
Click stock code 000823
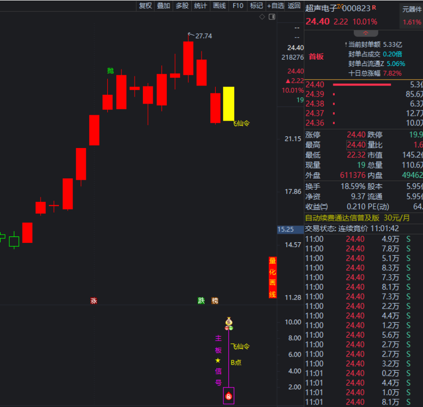point(356,8)
